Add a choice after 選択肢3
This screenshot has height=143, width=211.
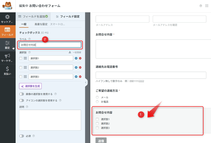(76, 77)
